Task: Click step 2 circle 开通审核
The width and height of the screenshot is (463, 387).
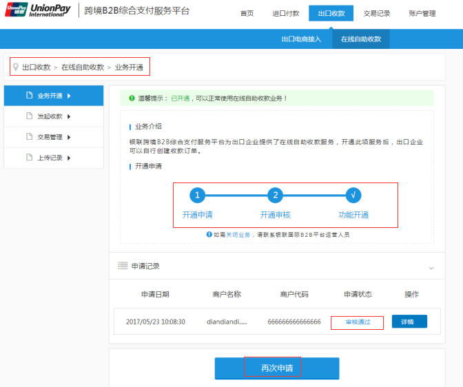Action: (x=276, y=196)
